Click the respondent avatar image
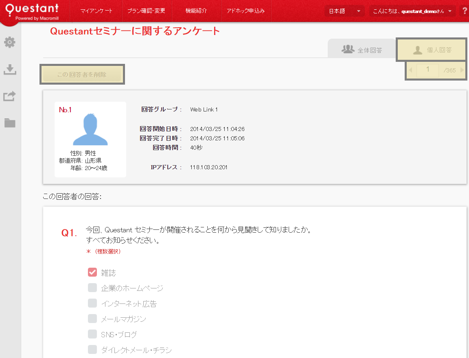This screenshot has height=358, width=469. (x=90, y=129)
